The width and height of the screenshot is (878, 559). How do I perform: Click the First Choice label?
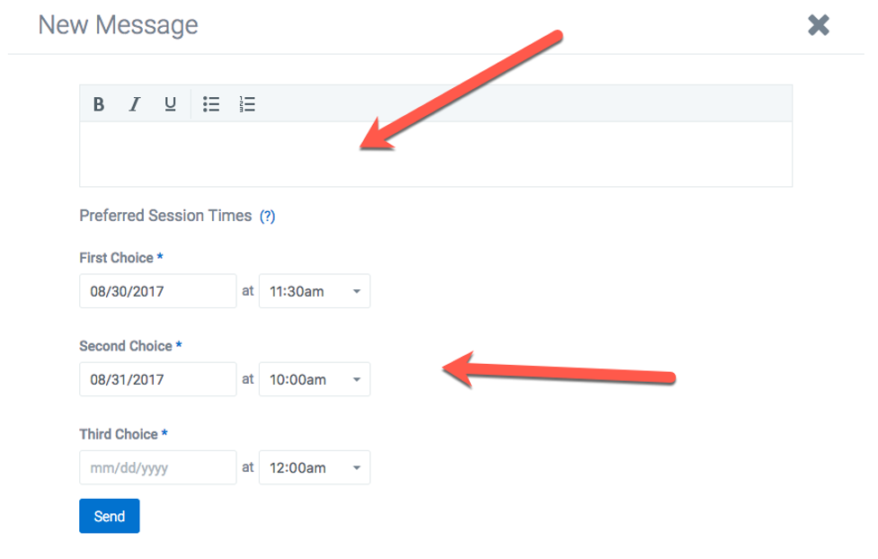pos(117,258)
